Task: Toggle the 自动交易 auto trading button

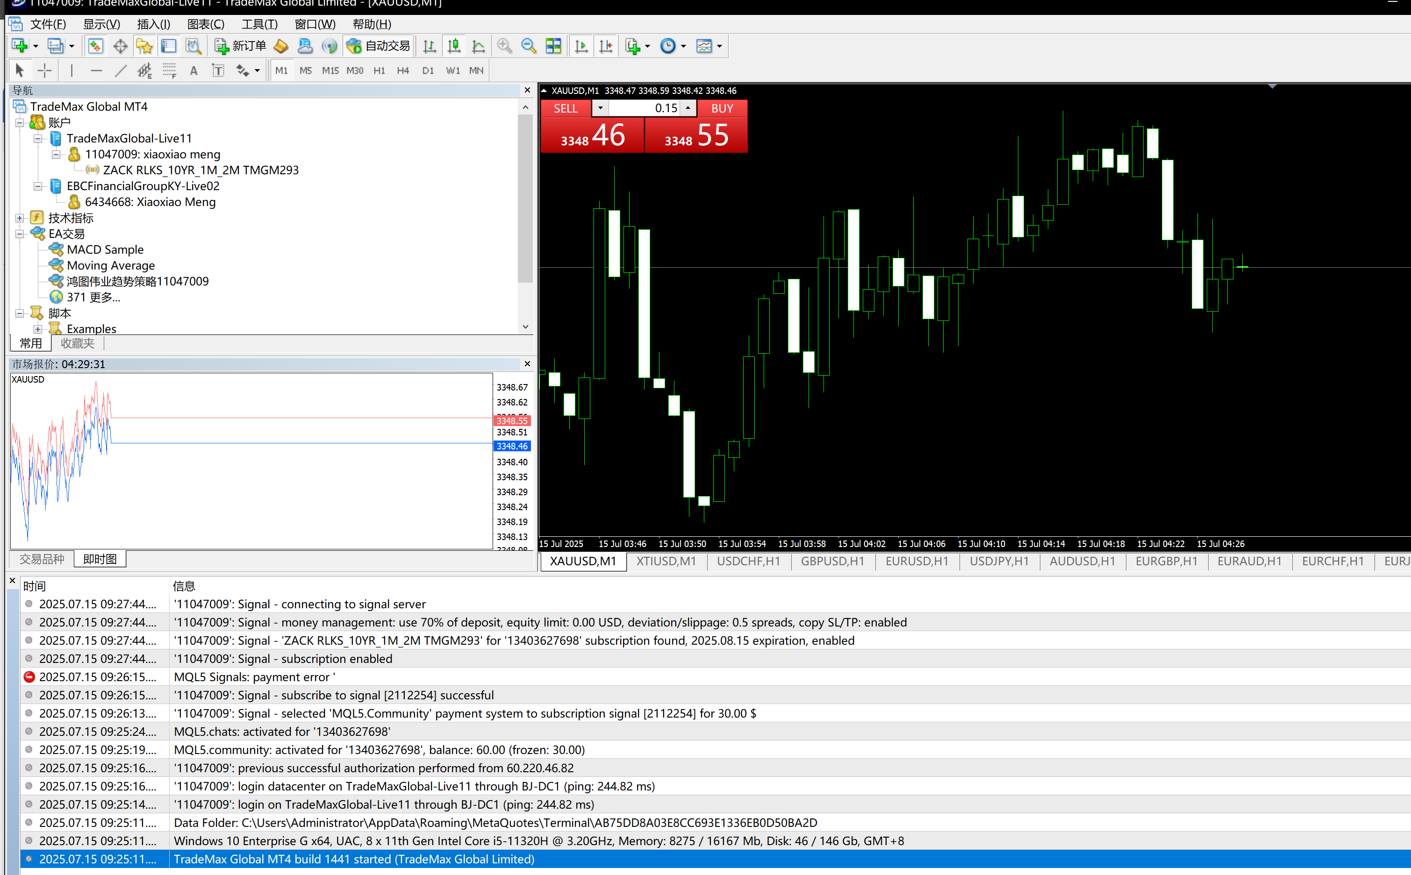Action: click(378, 46)
